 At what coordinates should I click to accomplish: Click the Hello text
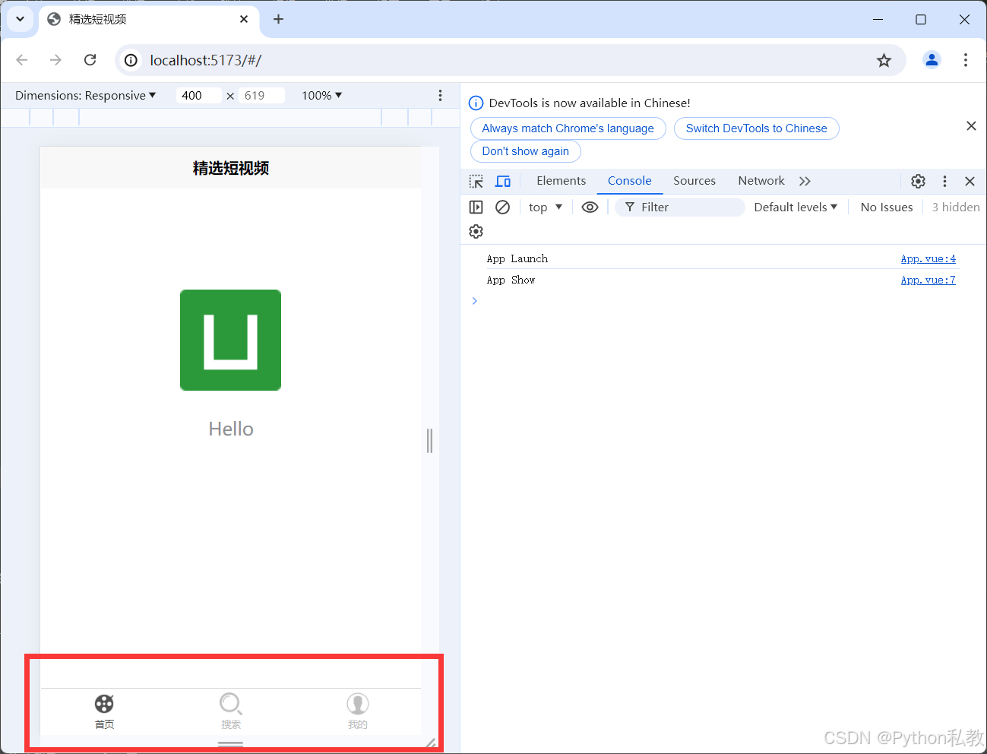pyautogui.click(x=231, y=429)
